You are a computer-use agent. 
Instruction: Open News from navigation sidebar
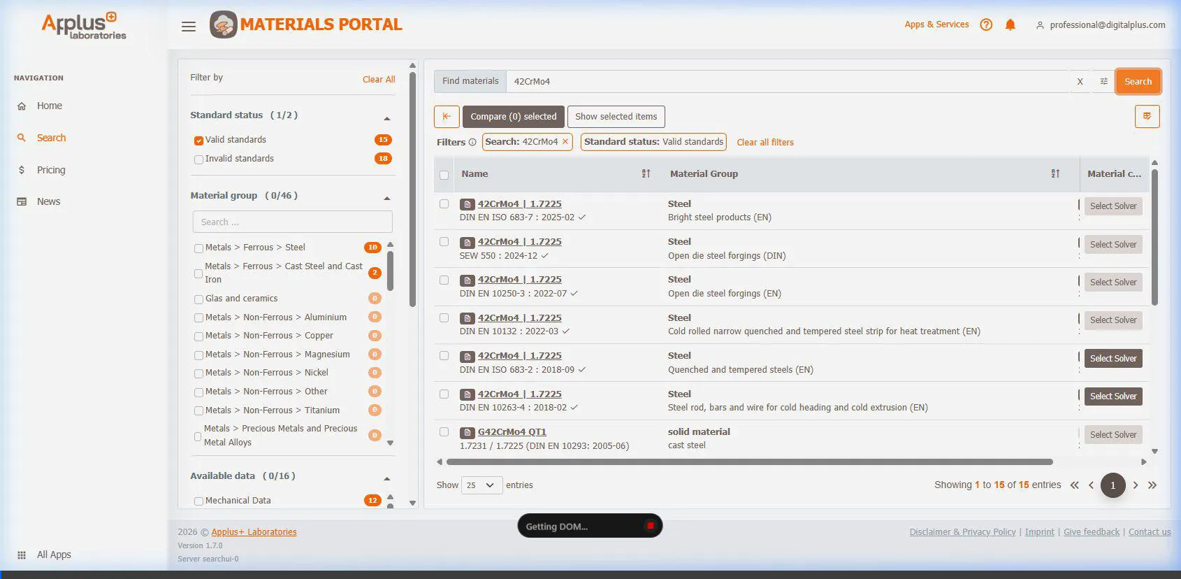pyautogui.click(x=48, y=201)
